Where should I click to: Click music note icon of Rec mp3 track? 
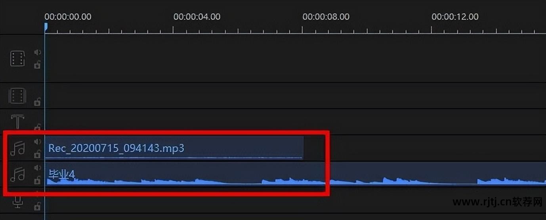pyautogui.click(x=17, y=148)
